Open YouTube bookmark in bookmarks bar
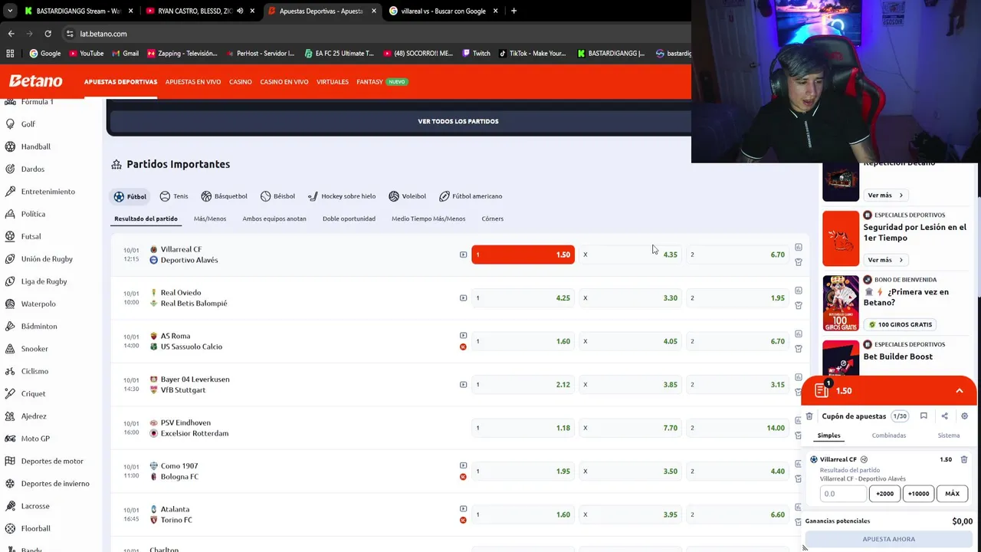The image size is (981, 552). pos(87,54)
